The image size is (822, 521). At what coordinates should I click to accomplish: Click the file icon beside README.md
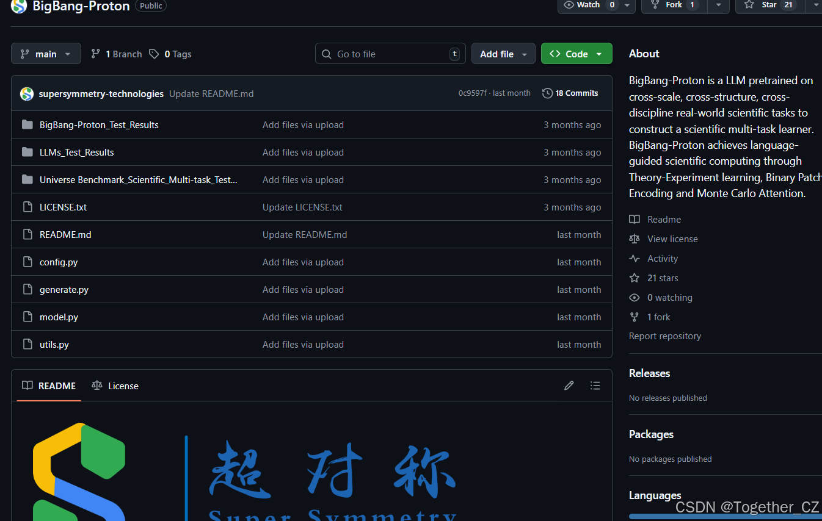click(27, 234)
